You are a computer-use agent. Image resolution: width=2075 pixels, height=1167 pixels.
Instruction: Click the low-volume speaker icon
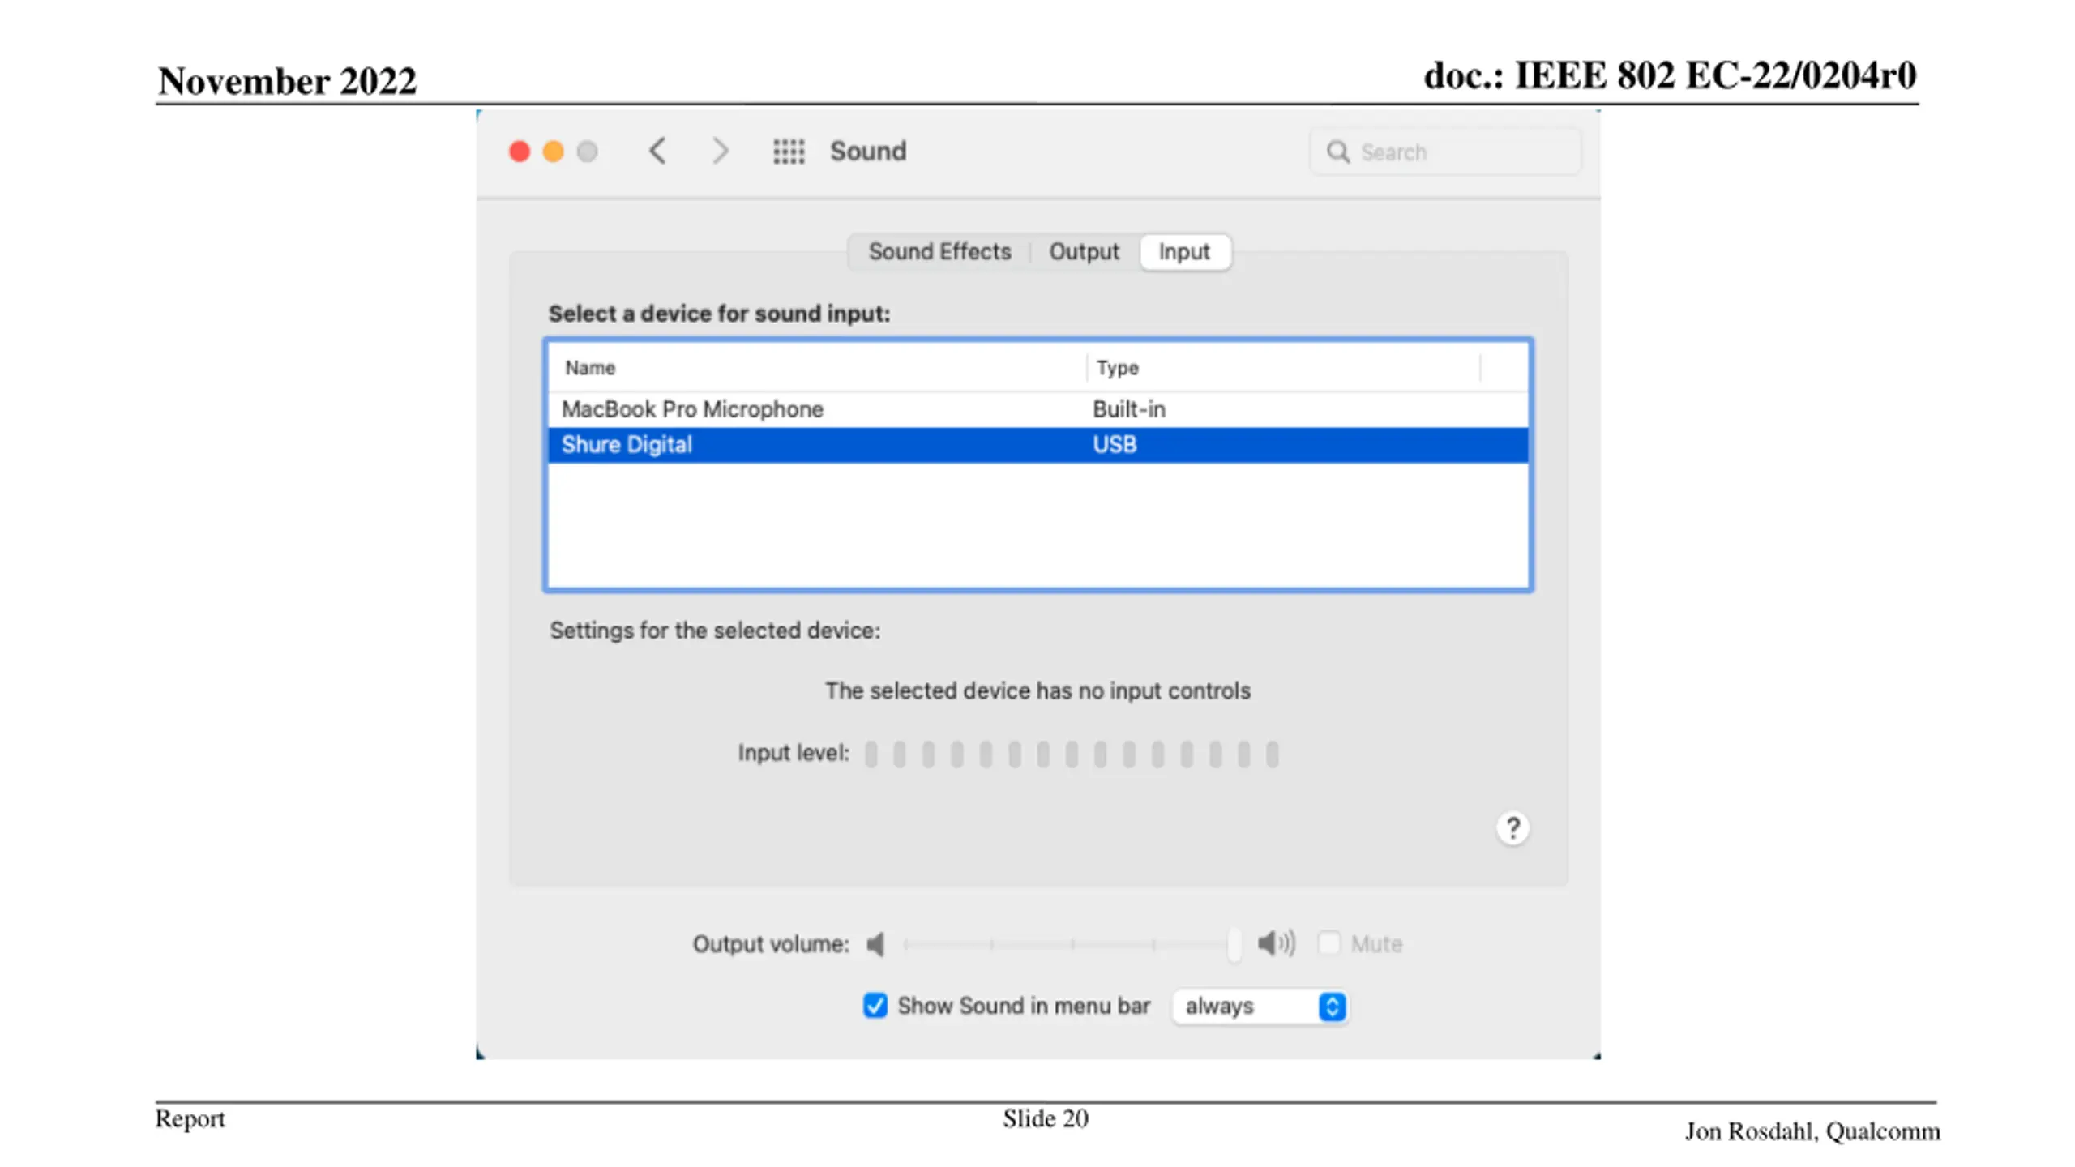[x=875, y=943]
